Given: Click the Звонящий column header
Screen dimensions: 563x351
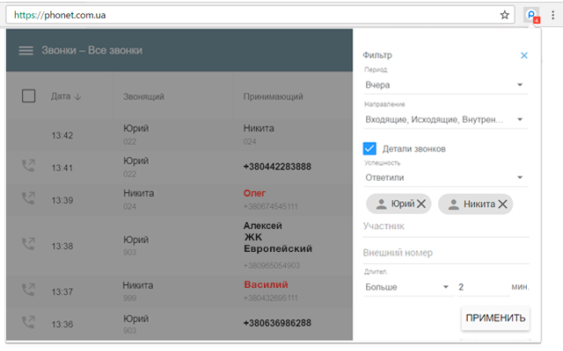Looking at the screenshot, I should pyautogui.click(x=143, y=97).
